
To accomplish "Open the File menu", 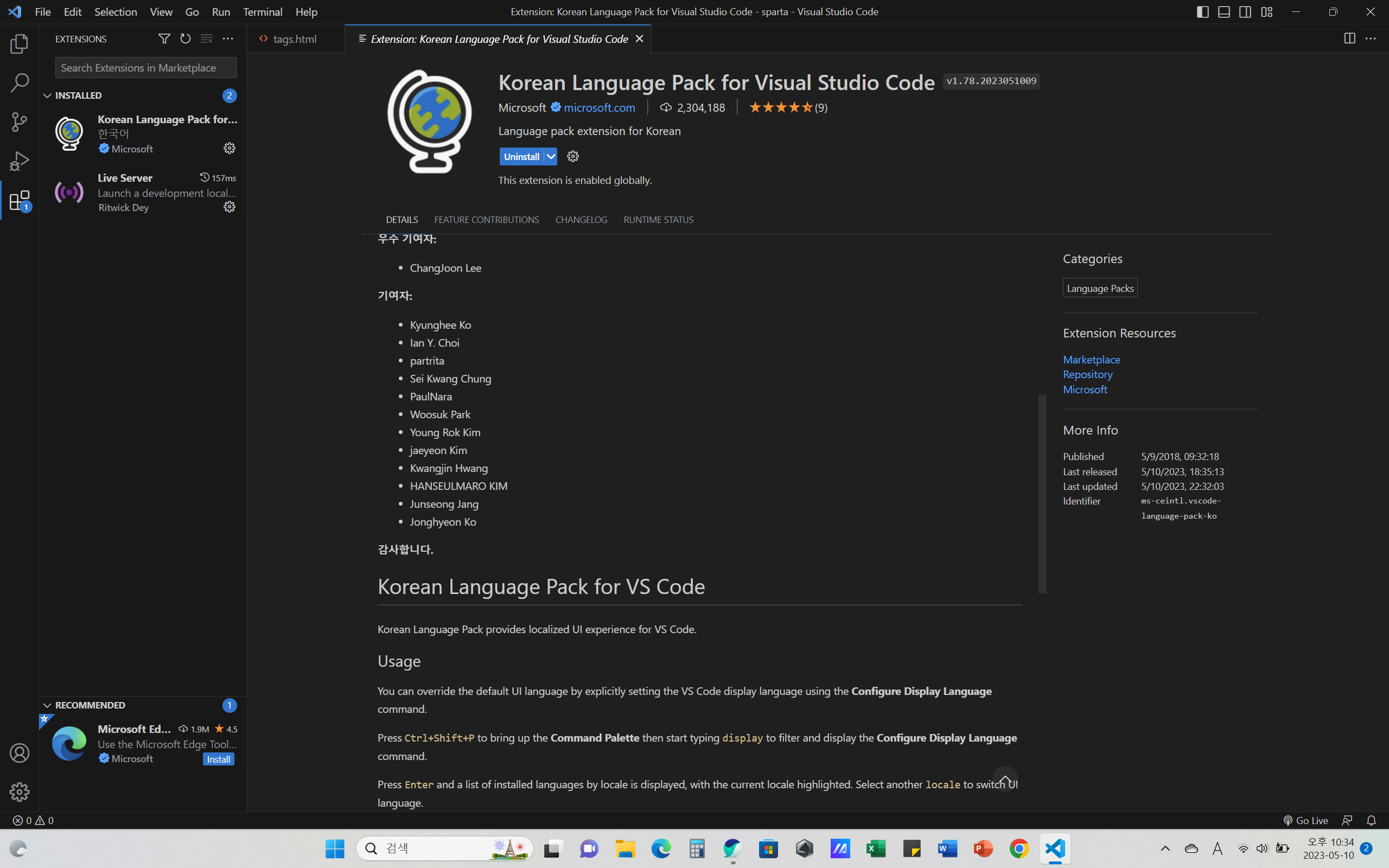I will (42, 11).
